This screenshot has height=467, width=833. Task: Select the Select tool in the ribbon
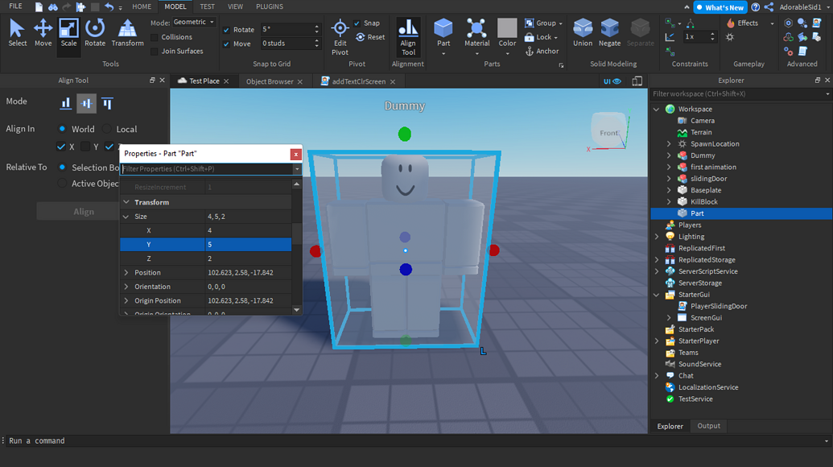coord(17,34)
